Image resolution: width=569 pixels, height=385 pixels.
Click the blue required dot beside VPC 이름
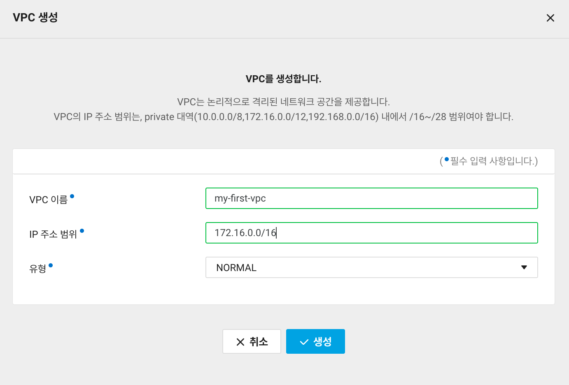coord(72,196)
